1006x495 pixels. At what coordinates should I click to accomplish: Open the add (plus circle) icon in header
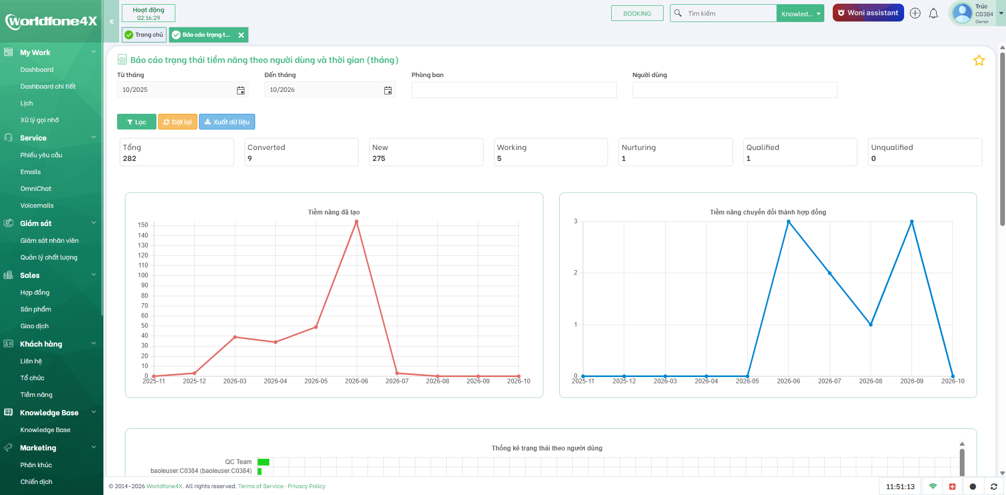click(915, 13)
